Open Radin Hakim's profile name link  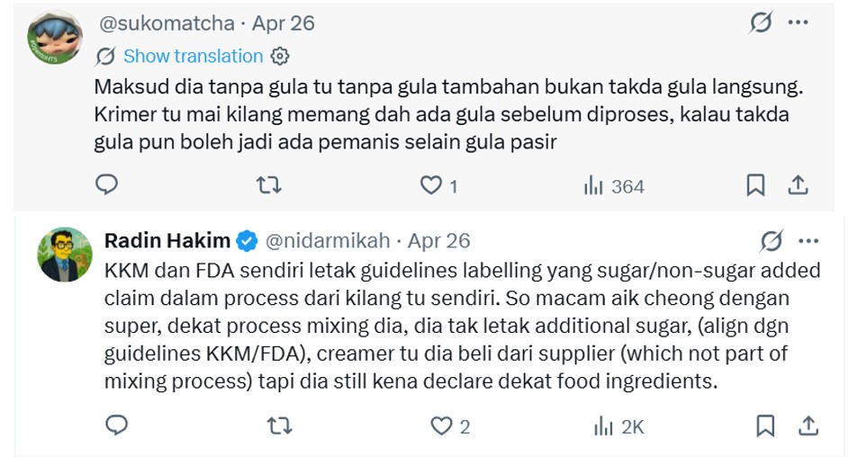pos(168,241)
